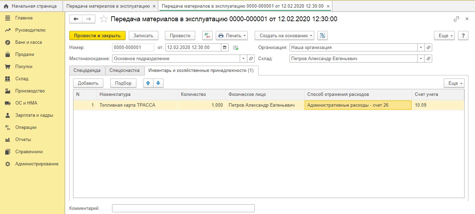The width and height of the screenshot is (475, 214).
Task: Select the Спецоснастка tab
Action: tap(125, 70)
